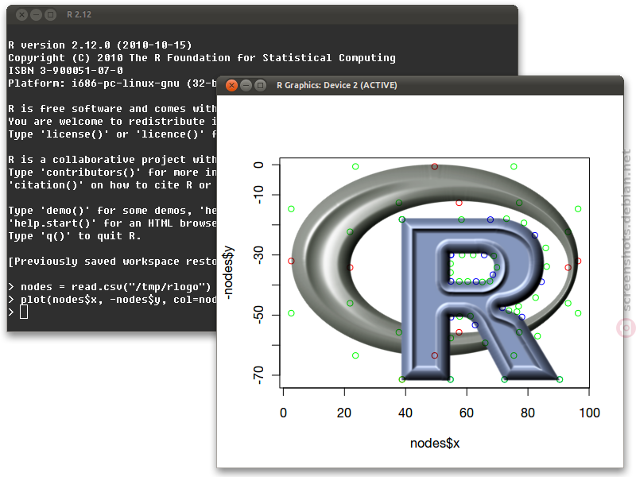
Task: Click the 'R Graphics: Device 2 (ACTIVE)' title
Action: tap(336, 85)
